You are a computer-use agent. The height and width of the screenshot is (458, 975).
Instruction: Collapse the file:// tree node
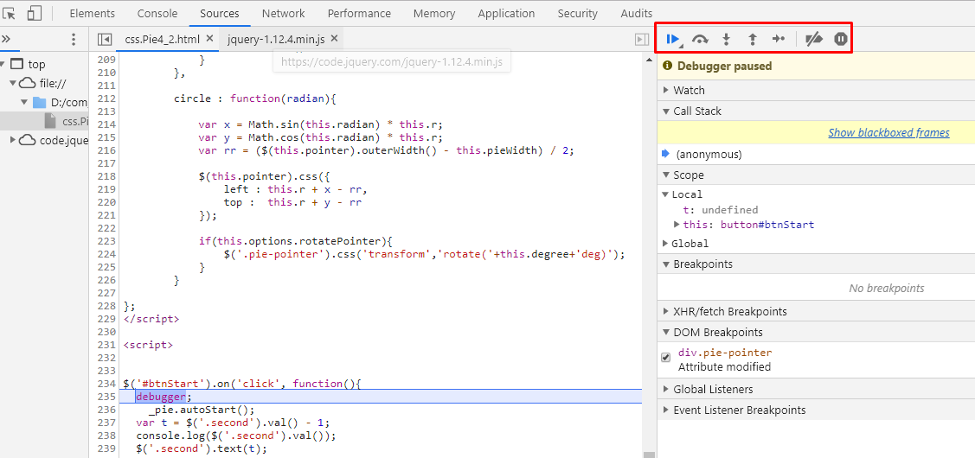pyautogui.click(x=12, y=83)
